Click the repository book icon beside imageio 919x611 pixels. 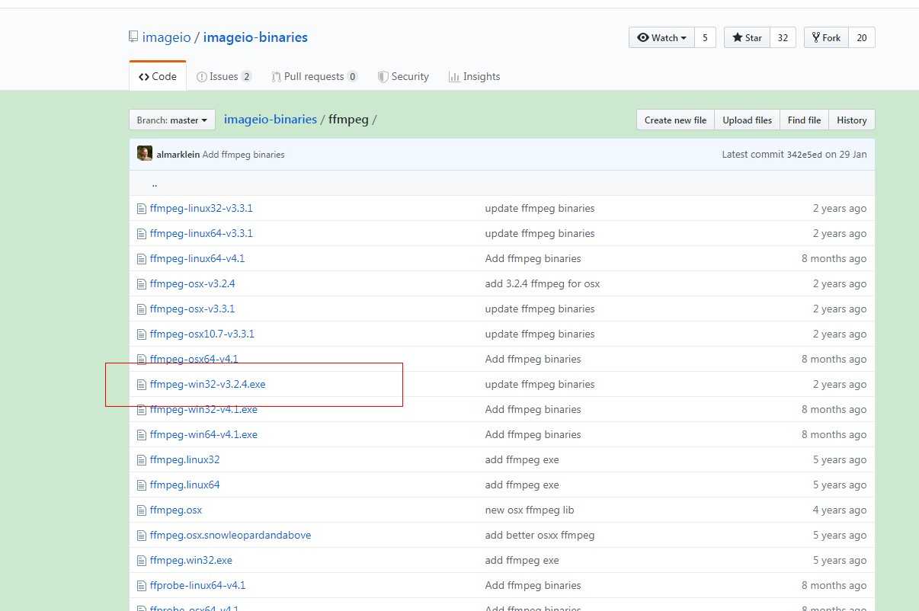pyautogui.click(x=133, y=37)
